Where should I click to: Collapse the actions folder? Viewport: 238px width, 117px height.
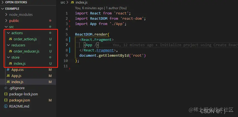pyautogui.click(x=17, y=33)
